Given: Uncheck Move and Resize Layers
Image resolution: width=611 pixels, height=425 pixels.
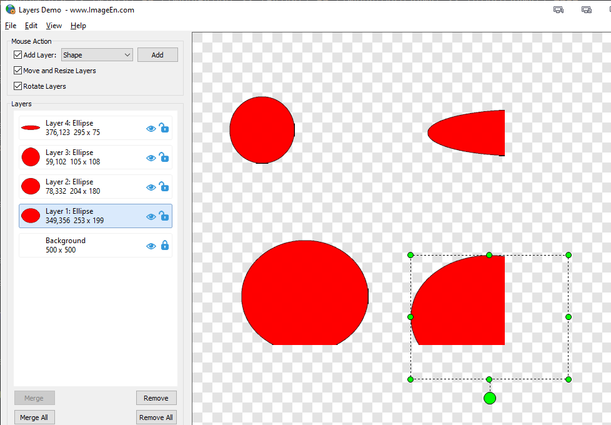Looking at the screenshot, I should [x=17, y=70].
